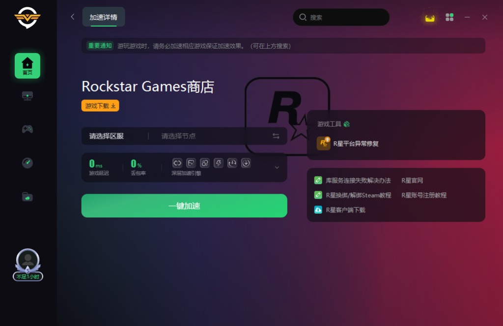Minimize the accelerator window

[x=467, y=17]
